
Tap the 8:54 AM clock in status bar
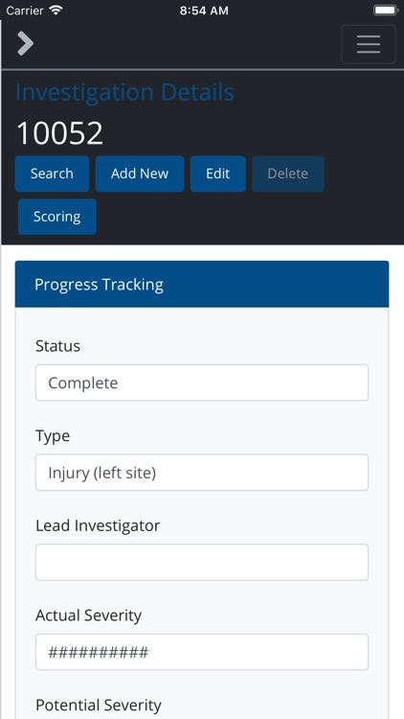204,11
